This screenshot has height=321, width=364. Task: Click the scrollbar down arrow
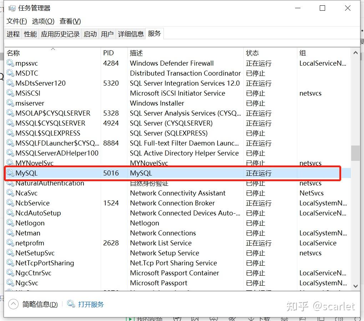tap(355, 286)
